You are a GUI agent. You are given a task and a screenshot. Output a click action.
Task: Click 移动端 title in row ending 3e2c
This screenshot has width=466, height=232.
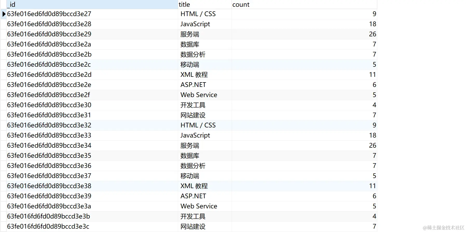[x=205, y=65]
